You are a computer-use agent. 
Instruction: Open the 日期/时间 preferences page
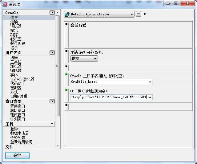pos(18,96)
